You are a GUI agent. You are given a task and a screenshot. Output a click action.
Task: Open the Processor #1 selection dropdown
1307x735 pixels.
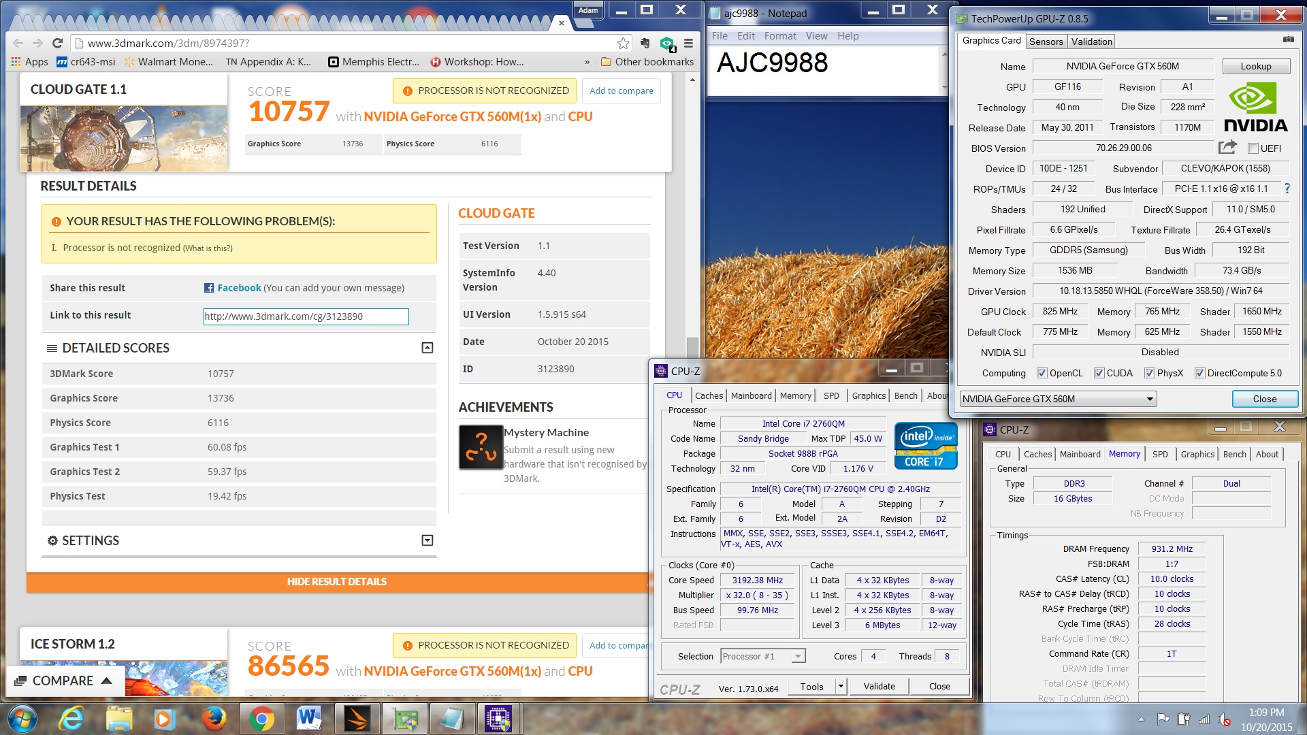[763, 656]
